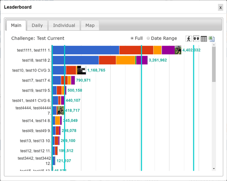Click the orange segment of test18 bar
The height and width of the screenshot is (181, 227).
(125, 60)
